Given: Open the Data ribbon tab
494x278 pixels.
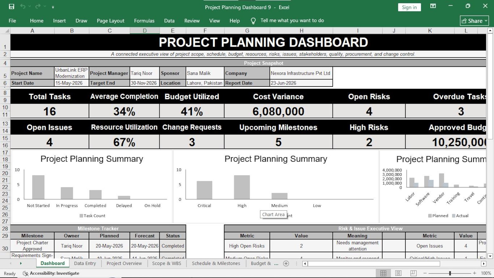Looking at the screenshot, I should click(169, 21).
